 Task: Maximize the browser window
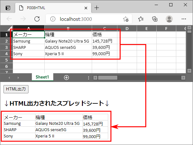point(171,5)
